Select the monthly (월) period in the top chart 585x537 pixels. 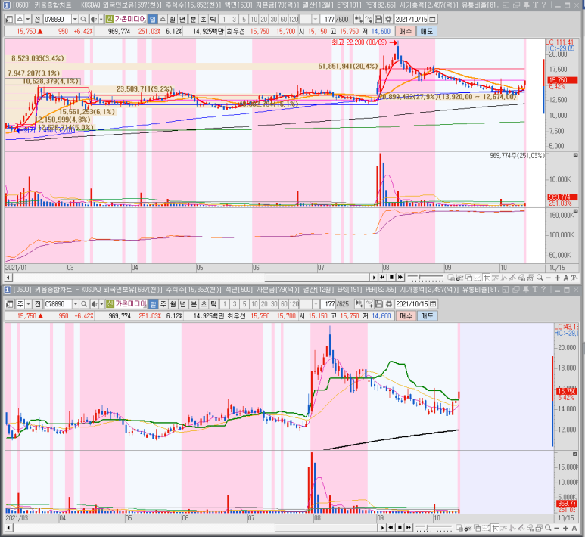(172, 20)
